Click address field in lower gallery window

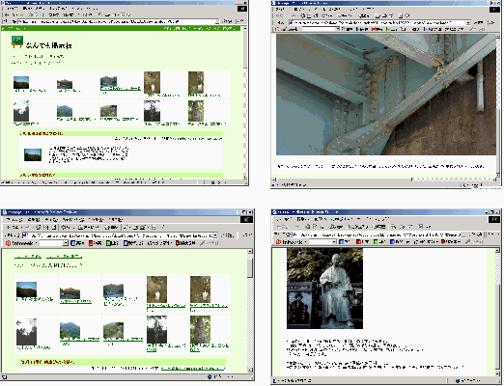(118, 235)
